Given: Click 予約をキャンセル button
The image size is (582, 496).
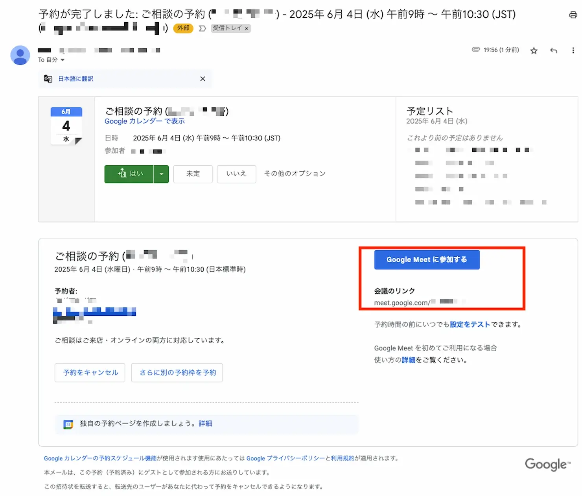Looking at the screenshot, I should (90, 372).
